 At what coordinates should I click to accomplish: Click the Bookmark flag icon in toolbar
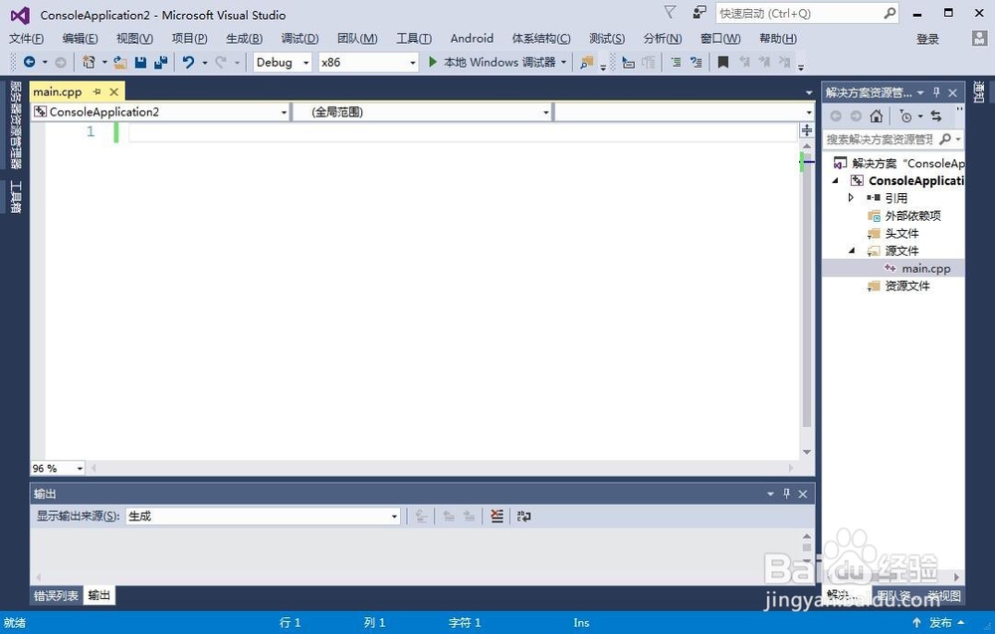(722, 62)
